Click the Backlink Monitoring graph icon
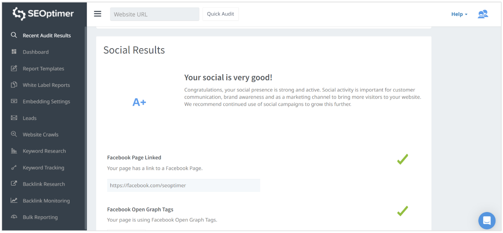The width and height of the screenshot is (503, 233). (14, 201)
